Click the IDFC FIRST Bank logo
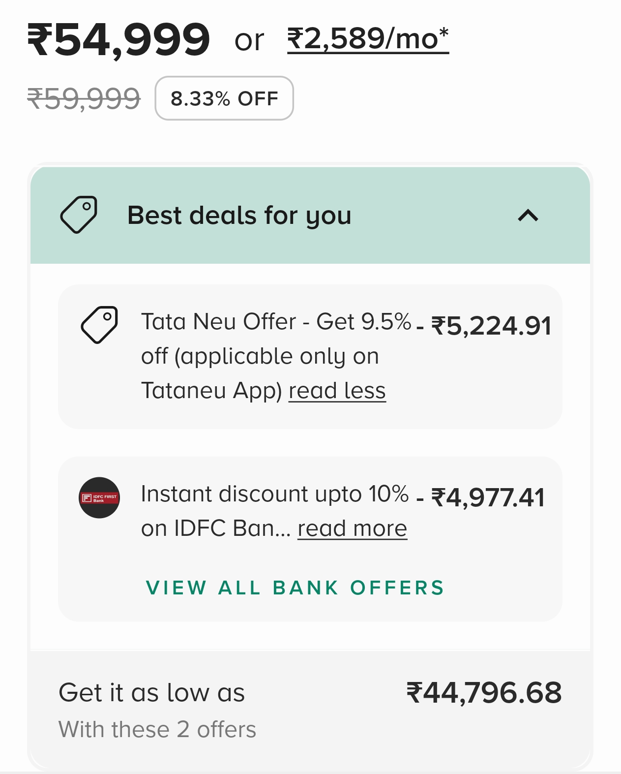This screenshot has width=621, height=774. pyautogui.click(x=99, y=497)
